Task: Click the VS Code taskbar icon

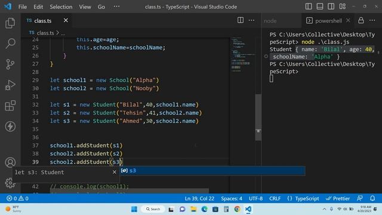Action: click(248, 209)
